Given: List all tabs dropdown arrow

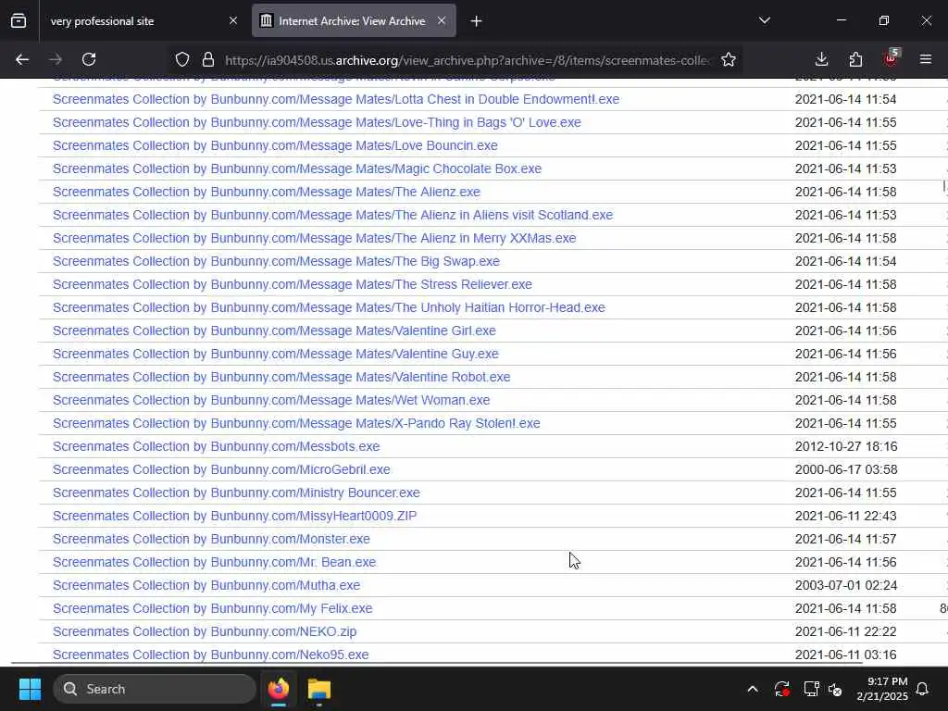Looking at the screenshot, I should (x=765, y=20).
